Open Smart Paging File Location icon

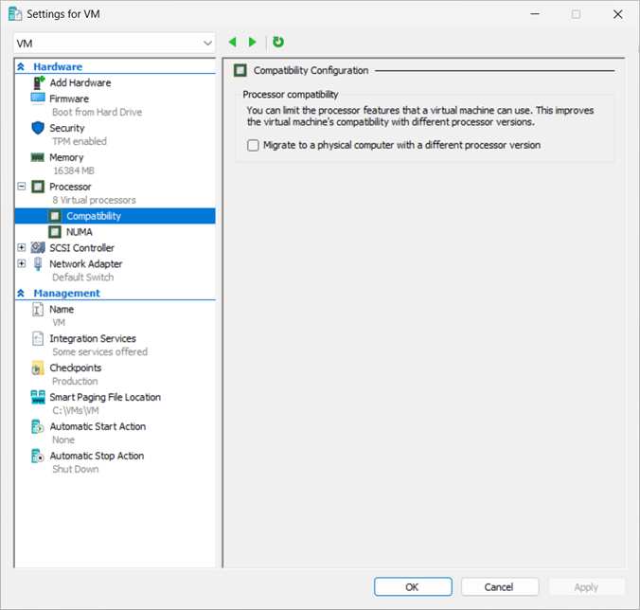click(38, 397)
